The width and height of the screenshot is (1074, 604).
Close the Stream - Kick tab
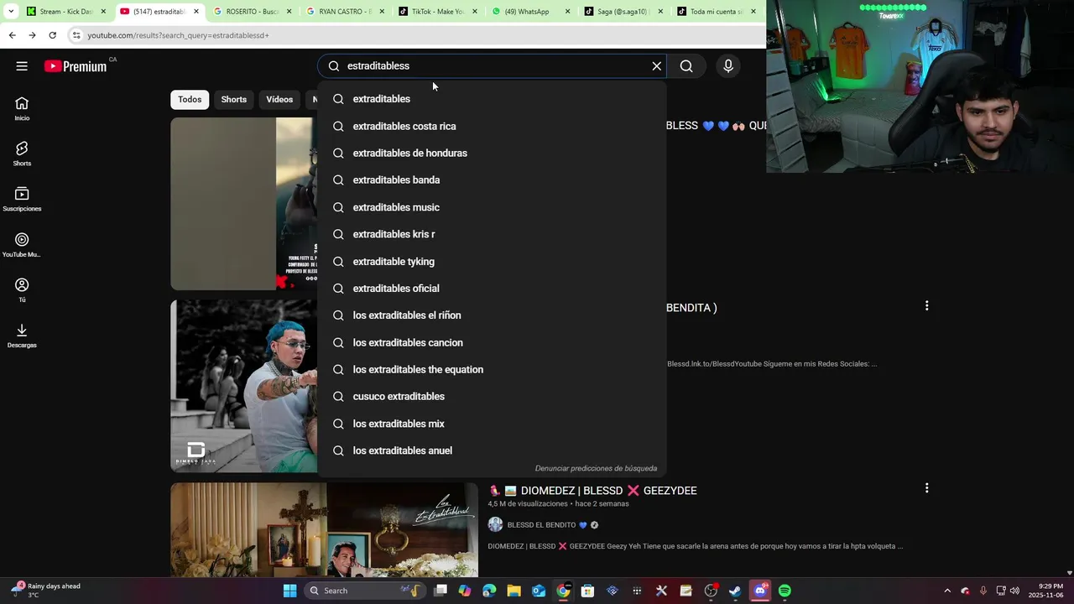click(103, 12)
